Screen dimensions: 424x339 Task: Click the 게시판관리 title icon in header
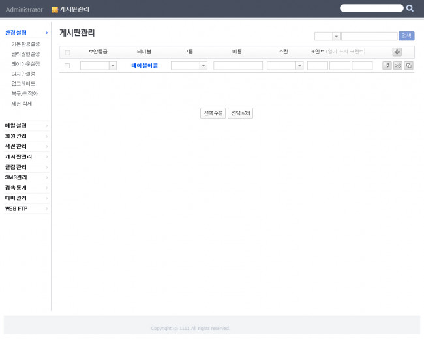tap(55, 10)
